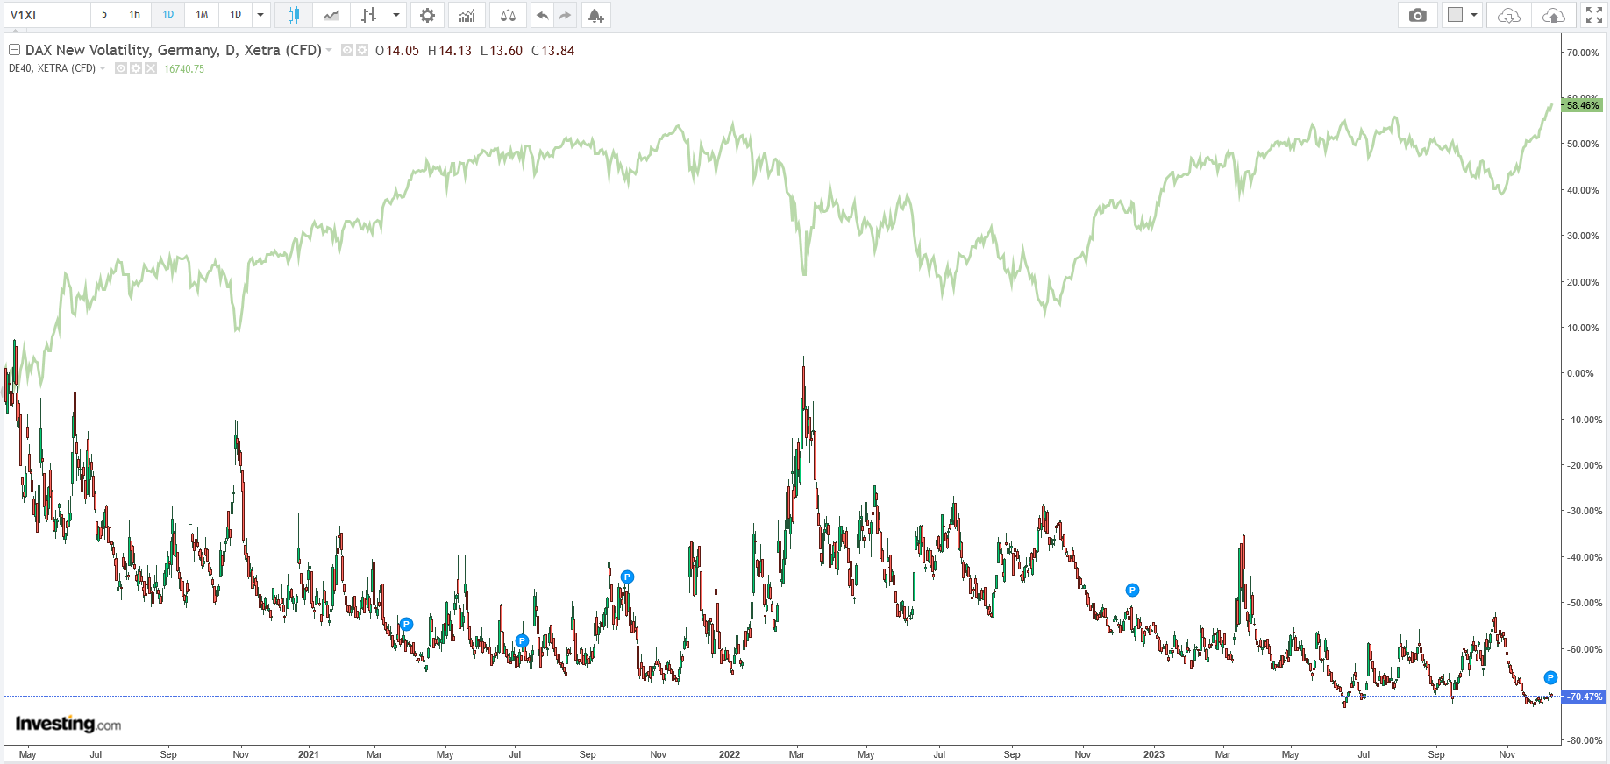Remove the DE40 comparison series with X

coord(151,68)
